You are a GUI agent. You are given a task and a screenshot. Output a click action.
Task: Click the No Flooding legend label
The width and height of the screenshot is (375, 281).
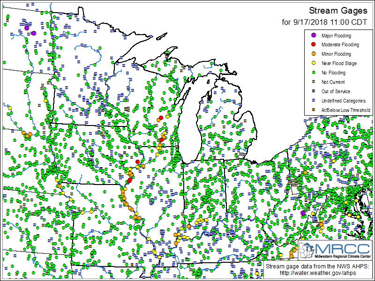click(333, 73)
